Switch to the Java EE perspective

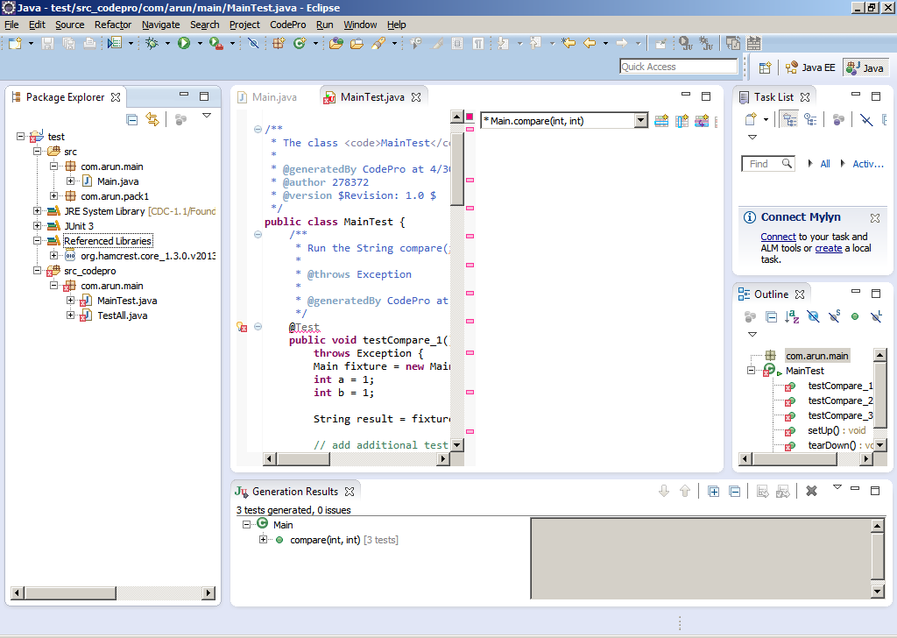pos(811,67)
